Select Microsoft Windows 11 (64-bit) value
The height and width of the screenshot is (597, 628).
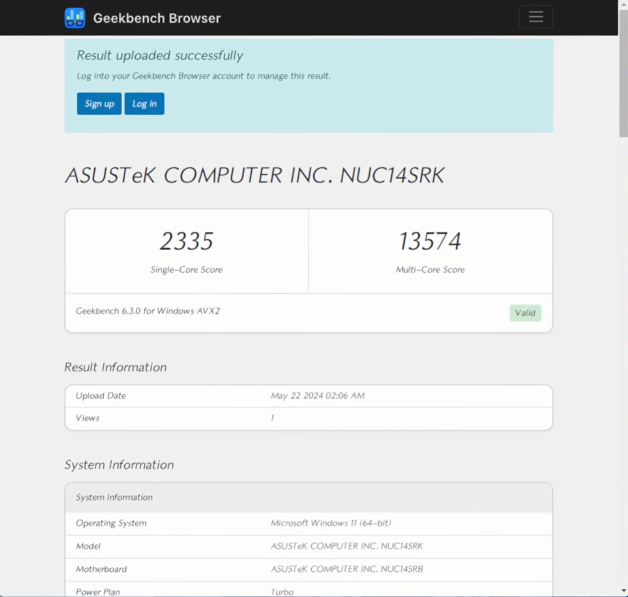[331, 523]
